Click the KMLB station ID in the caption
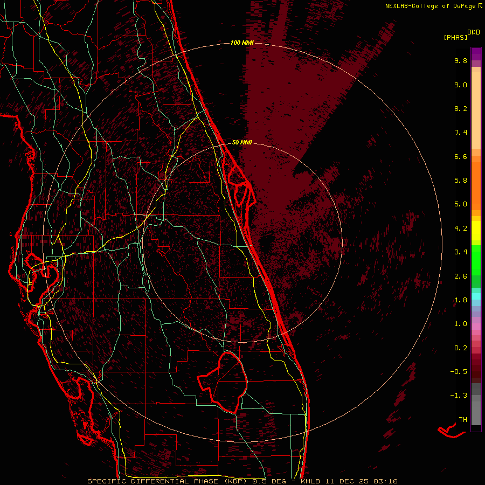485x485 pixels. click(x=310, y=481)
